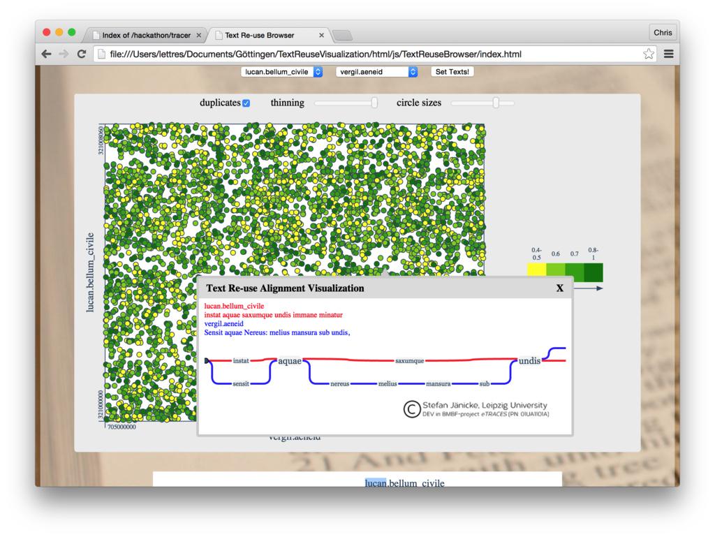The width and height of the screenshot is (715, 537).
Task: Click the 'aquae' node in the alignment graph
Action: (x=290, y=361)
